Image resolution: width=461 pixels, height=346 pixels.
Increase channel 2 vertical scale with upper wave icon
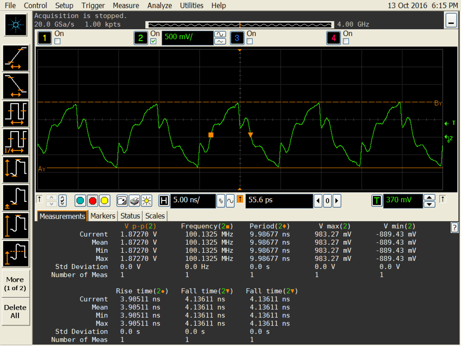pyautogui.click(x=220, y=34)
